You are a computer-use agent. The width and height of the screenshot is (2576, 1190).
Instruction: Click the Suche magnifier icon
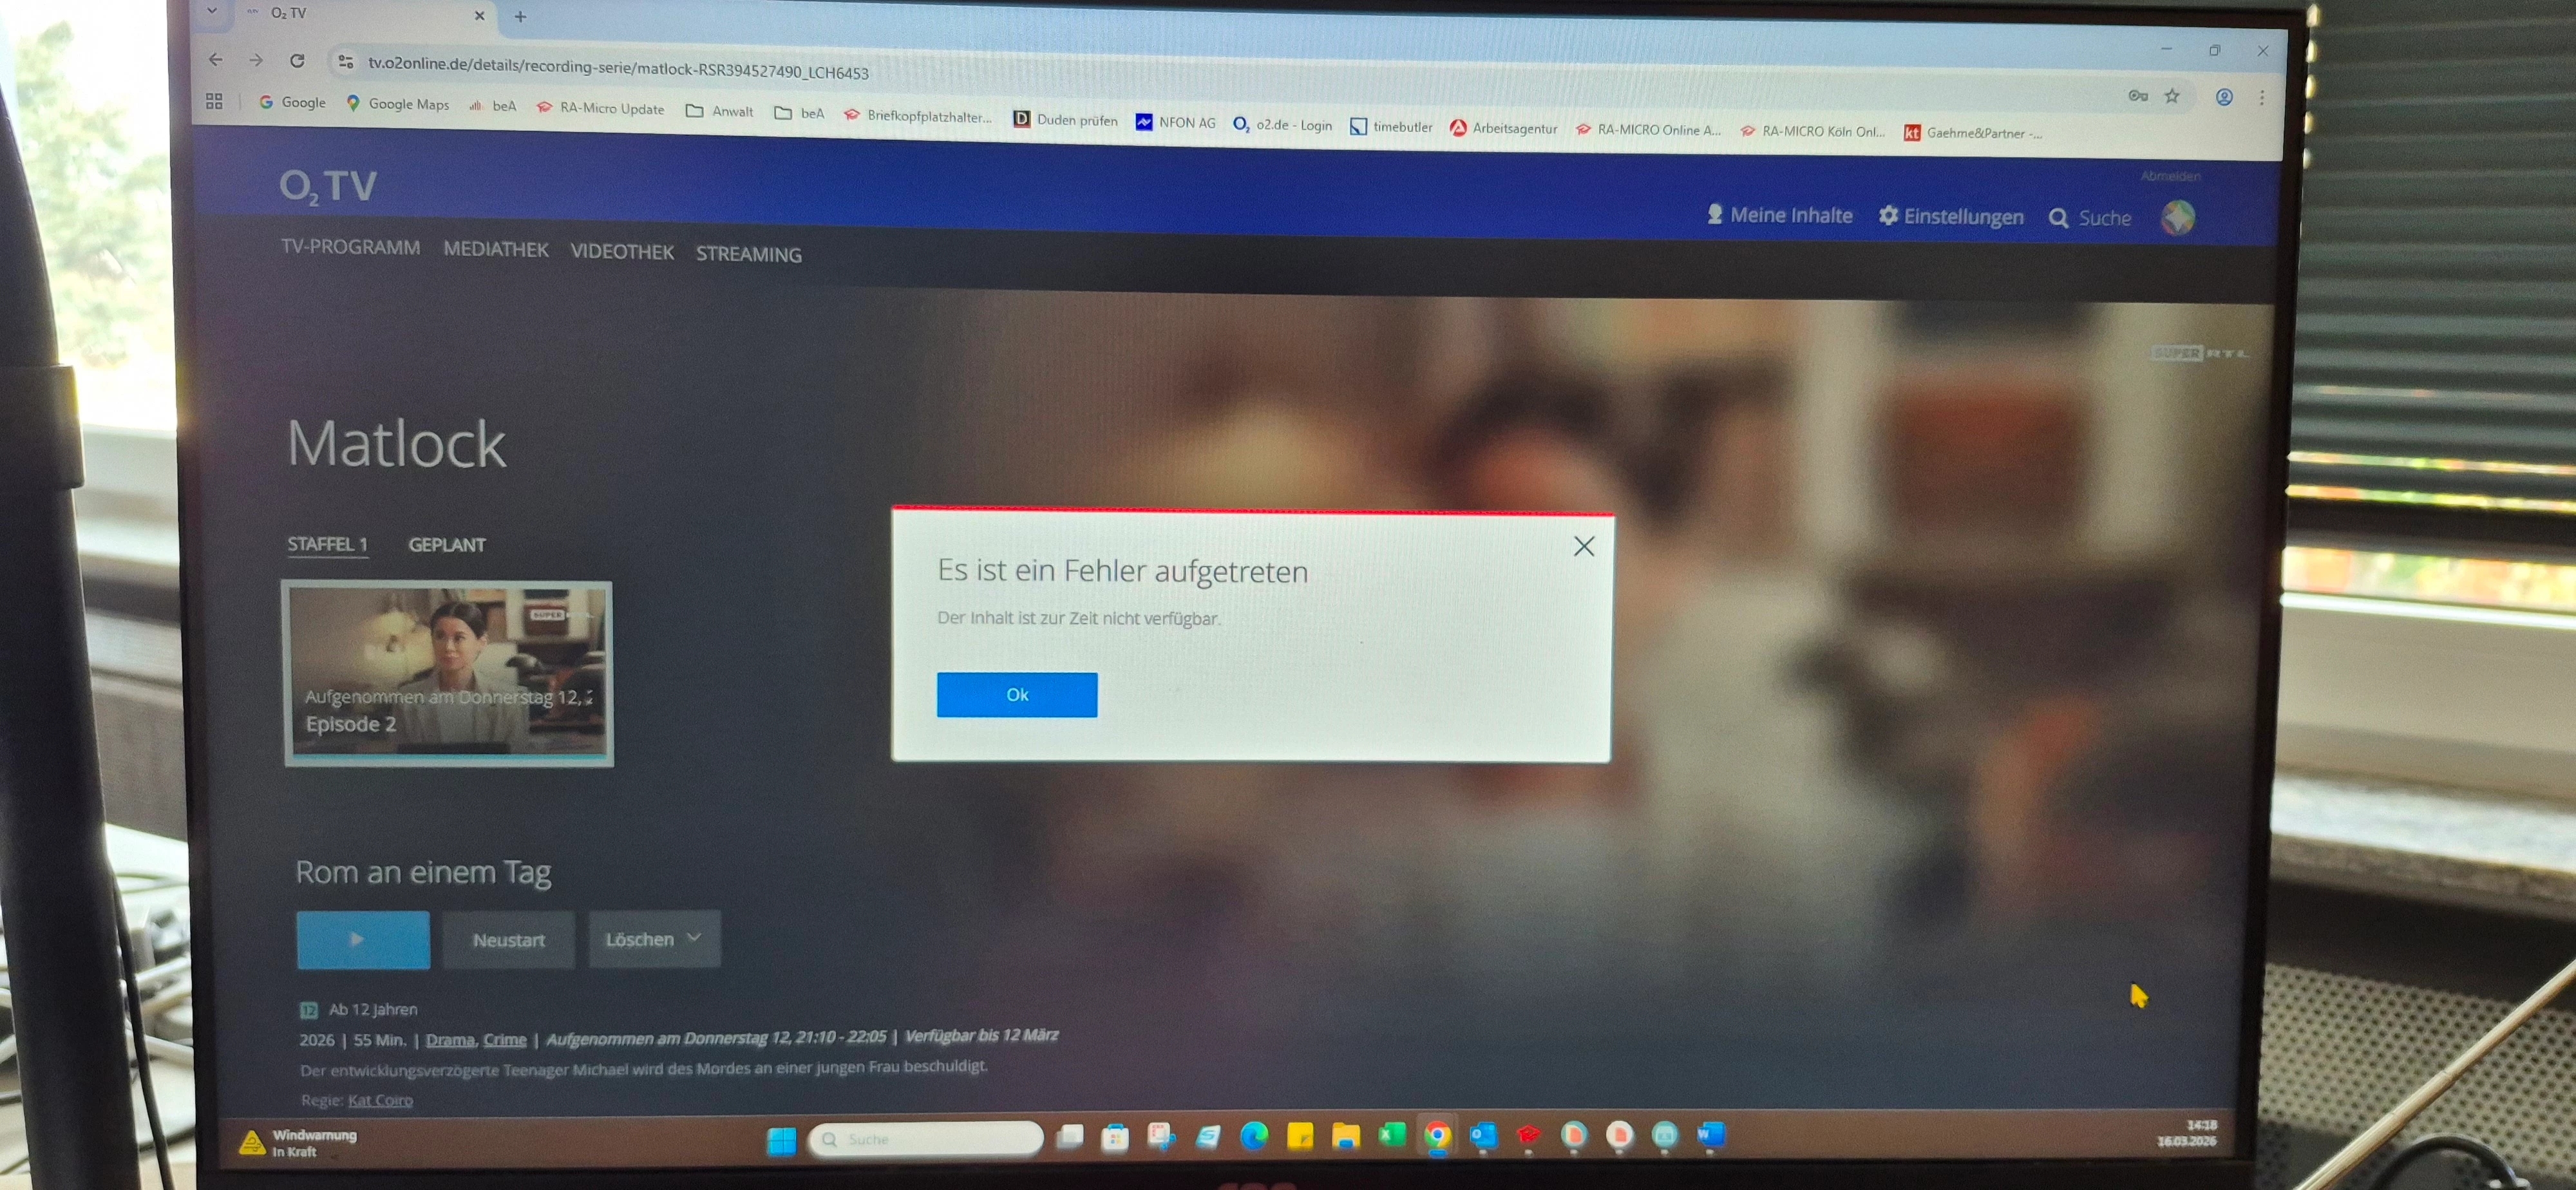[2058, 218]
